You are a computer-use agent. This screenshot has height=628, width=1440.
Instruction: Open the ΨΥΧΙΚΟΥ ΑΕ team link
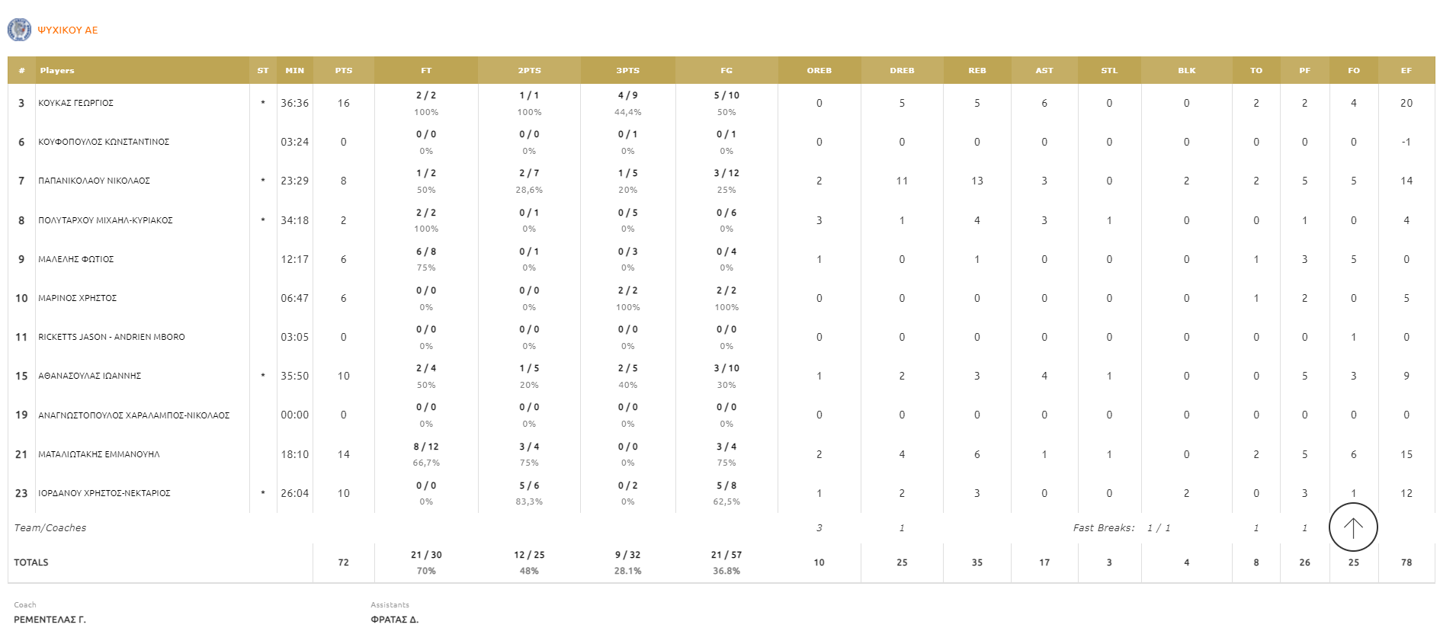coord(68,30)
